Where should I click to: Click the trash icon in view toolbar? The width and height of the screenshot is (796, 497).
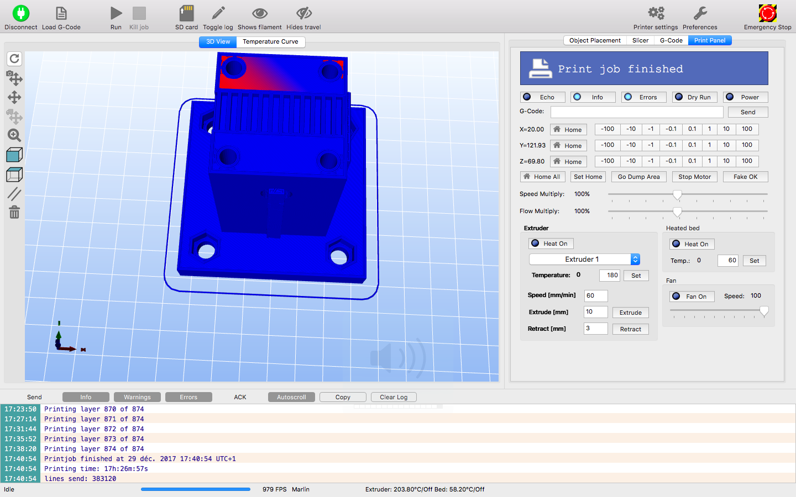[x=14, y=212]
